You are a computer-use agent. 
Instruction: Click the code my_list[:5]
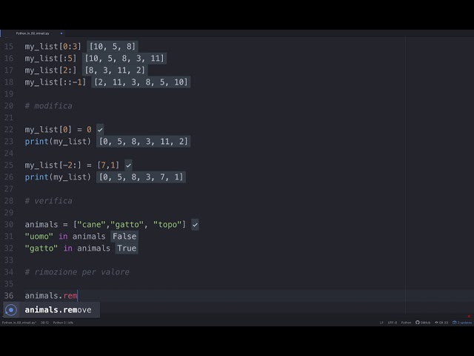[x=51, y=59]
